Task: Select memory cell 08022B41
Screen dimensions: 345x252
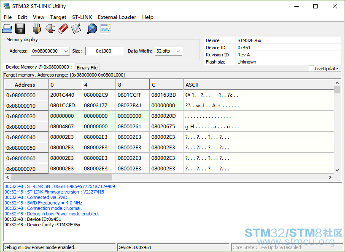Action: pyautogui.click(x=133, y=106)
